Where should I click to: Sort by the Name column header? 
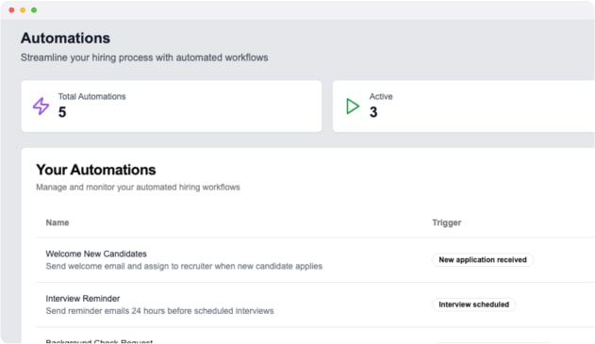pos(58,222)
